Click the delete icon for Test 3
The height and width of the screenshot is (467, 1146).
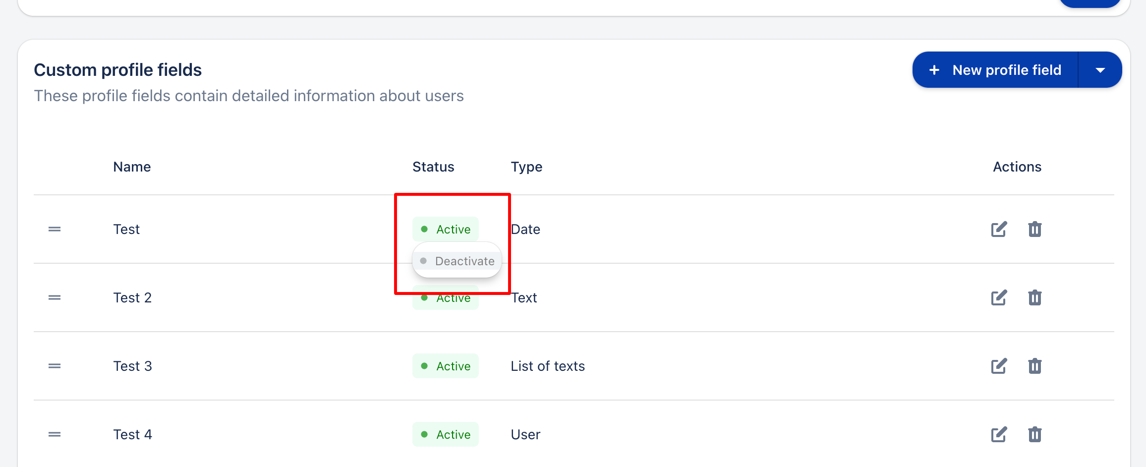tap(1035, 366)
